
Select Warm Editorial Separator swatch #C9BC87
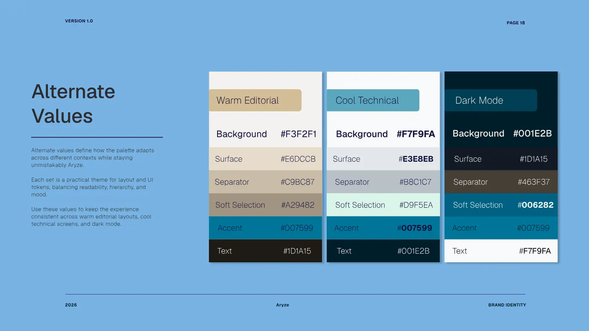point(265,182)
